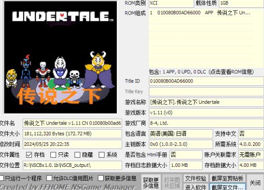This screenshot has width=264, height=190.
Task: Toggle the 只读 read-only checkbox
Action: 53,155
